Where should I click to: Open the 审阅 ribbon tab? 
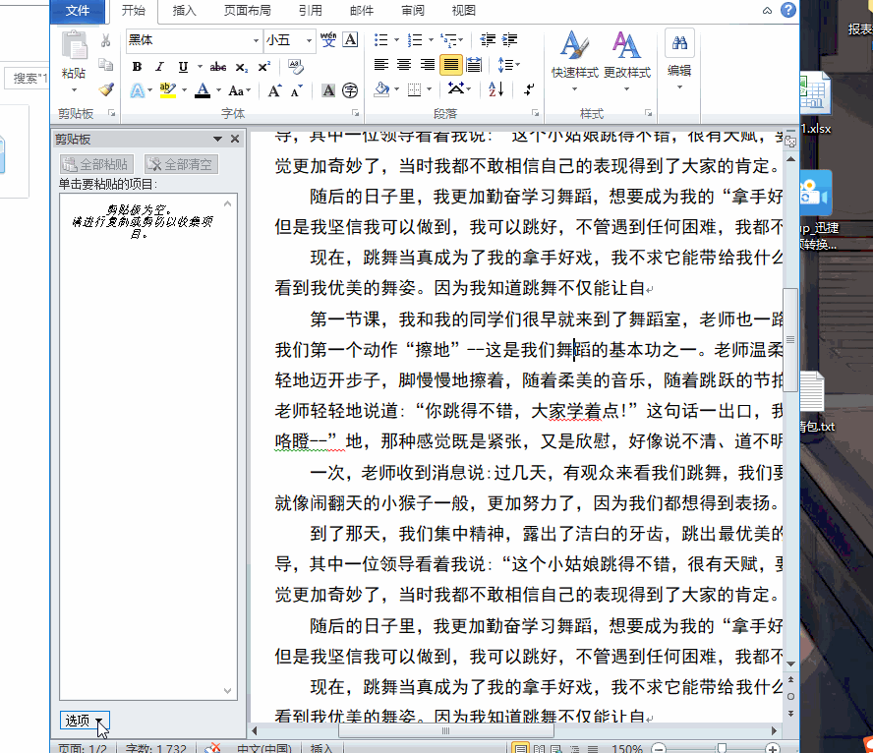coord(412,12)
